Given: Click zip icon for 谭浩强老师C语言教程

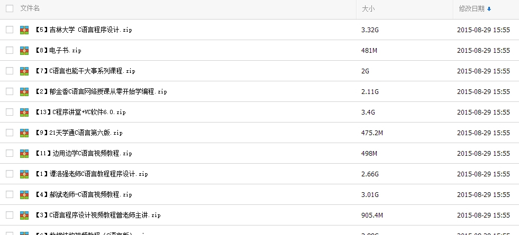Looking at the screenshot, I should tap(24, 174).
